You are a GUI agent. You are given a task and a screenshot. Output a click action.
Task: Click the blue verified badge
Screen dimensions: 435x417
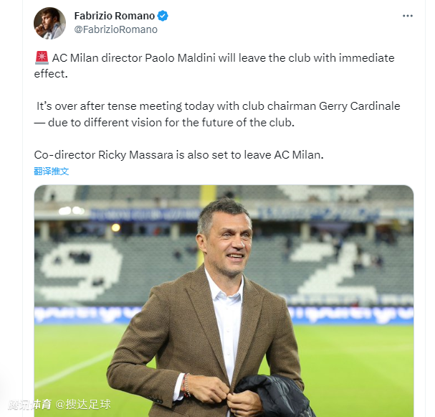coord(163,16)
